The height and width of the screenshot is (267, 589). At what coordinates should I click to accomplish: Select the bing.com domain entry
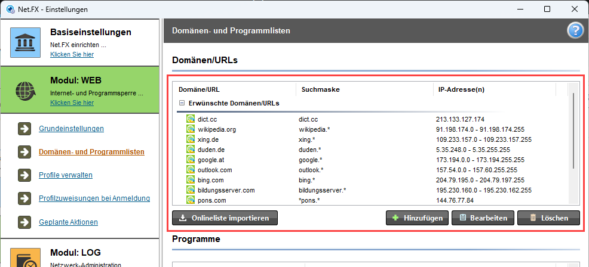pyautogui.click(x=211, y=180)
